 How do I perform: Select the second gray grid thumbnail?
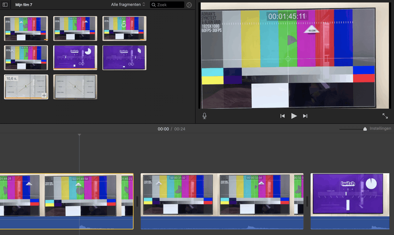(x=75, y=87)
